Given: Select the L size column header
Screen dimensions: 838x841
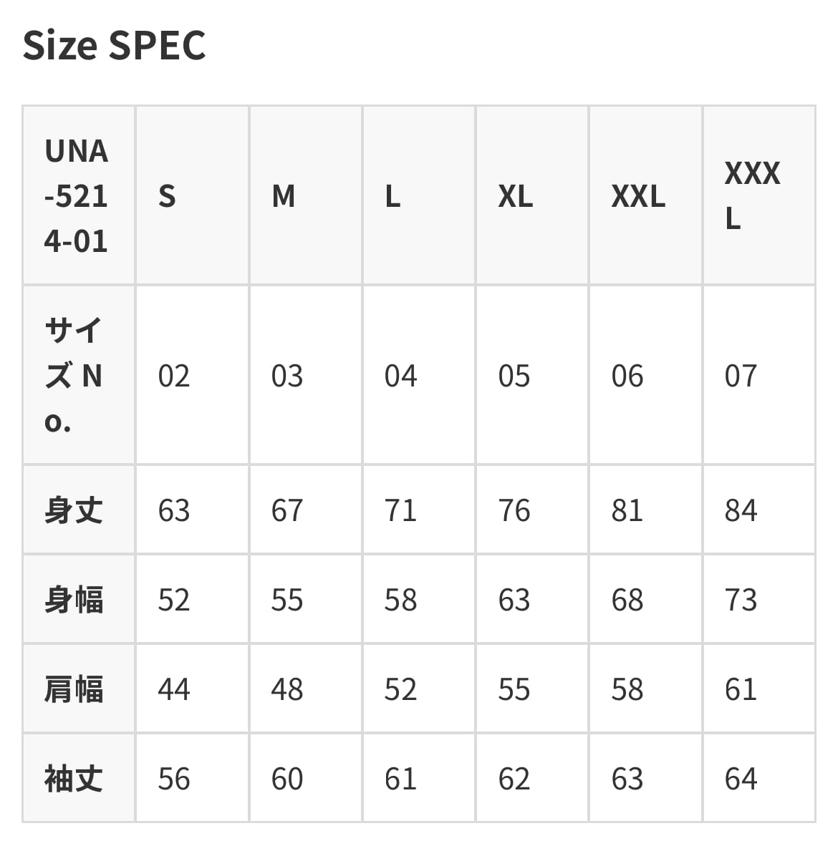Looking at the screenshot, I should click(x=392, y=196).
